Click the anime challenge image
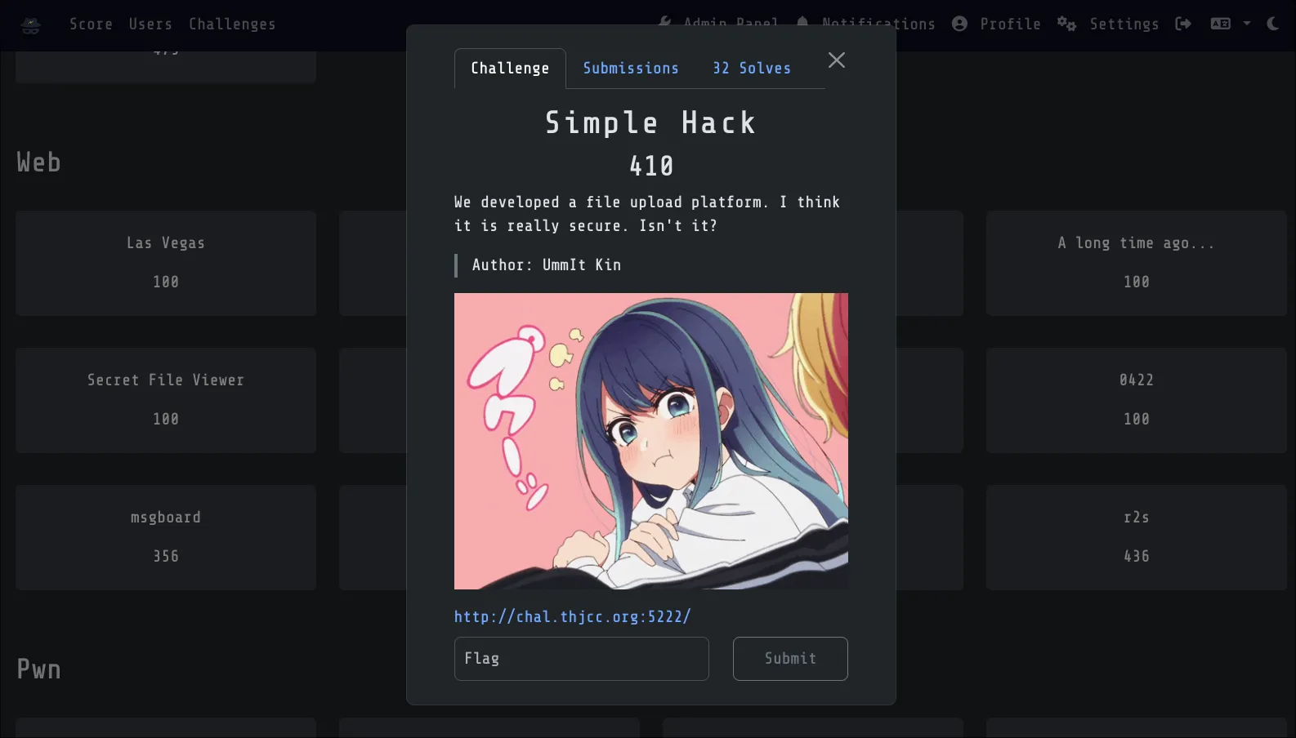This screenshot has width=1296, height=738. coord(651,441)
